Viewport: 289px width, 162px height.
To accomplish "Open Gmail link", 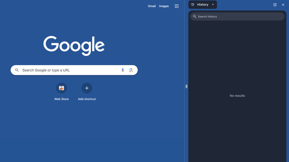I will coord(152,6).
